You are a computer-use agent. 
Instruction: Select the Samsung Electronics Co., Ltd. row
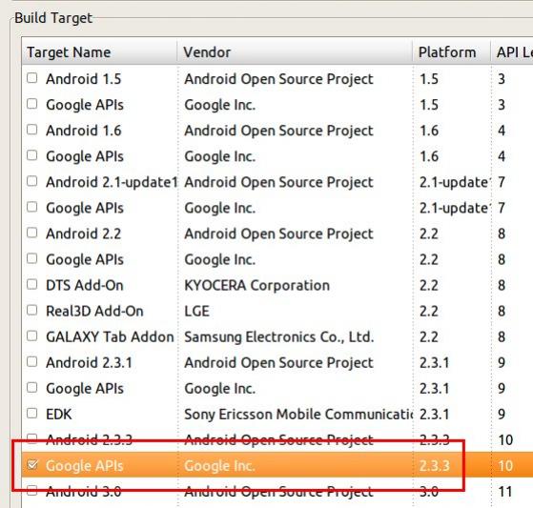pyautogui.click(x=277, y=336)
